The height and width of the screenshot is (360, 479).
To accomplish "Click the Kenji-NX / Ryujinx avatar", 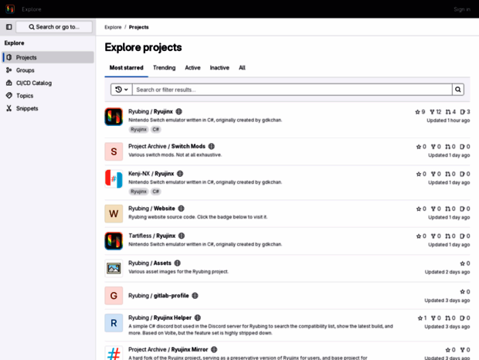I will pyautogui.click(x=114, y=178).
